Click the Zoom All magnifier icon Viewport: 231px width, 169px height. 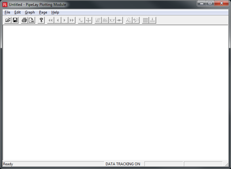tap(129, 20)
